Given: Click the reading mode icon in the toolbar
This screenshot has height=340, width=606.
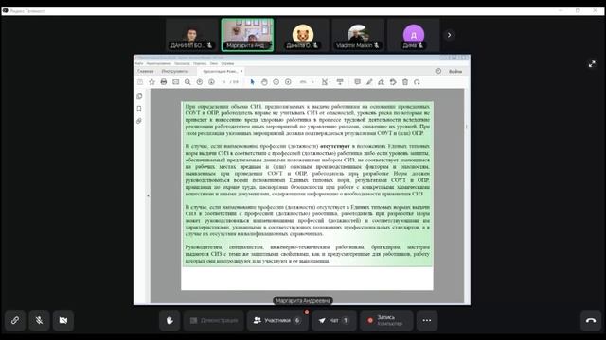Looking at the screenshot, I should [340, 82].
